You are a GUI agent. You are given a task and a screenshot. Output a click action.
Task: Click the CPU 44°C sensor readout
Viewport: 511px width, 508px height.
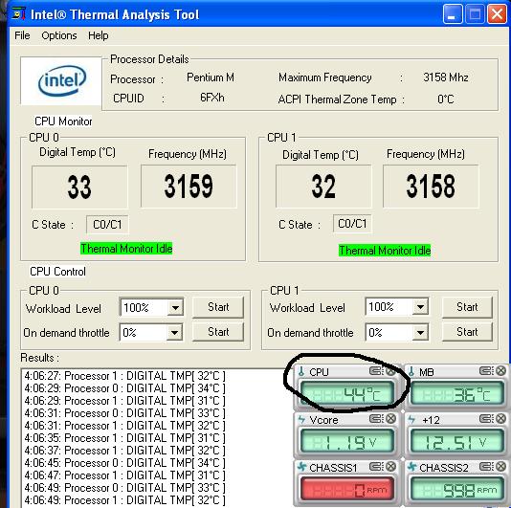point(346,394)
